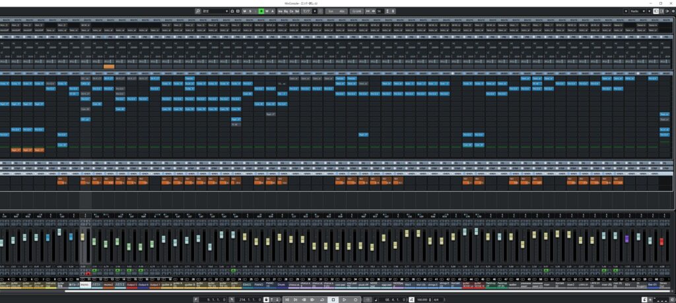Select the PIANO channel name label
This screenshot has width=676, height=303.
coord(260,285)
